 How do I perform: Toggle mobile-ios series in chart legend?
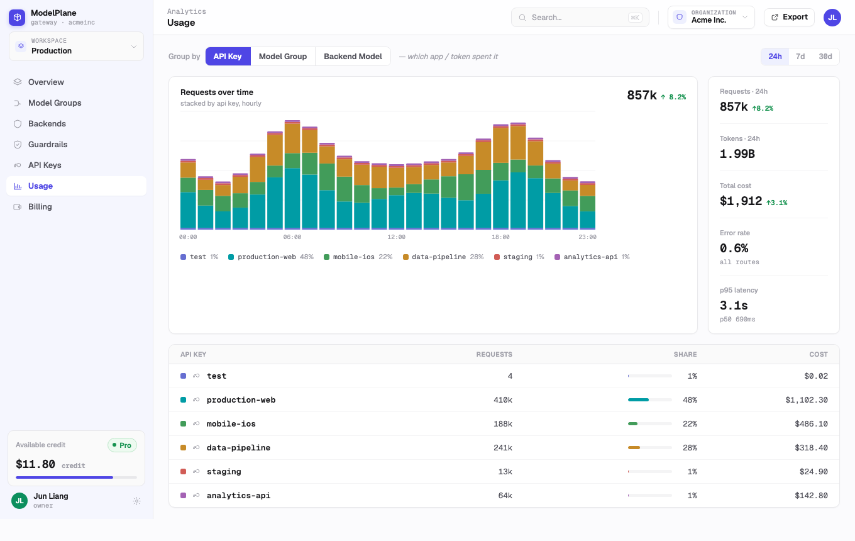(x=358, y=257)
